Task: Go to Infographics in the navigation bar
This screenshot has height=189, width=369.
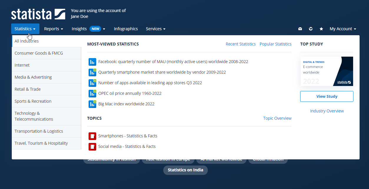Action: [x=126, y=29]
